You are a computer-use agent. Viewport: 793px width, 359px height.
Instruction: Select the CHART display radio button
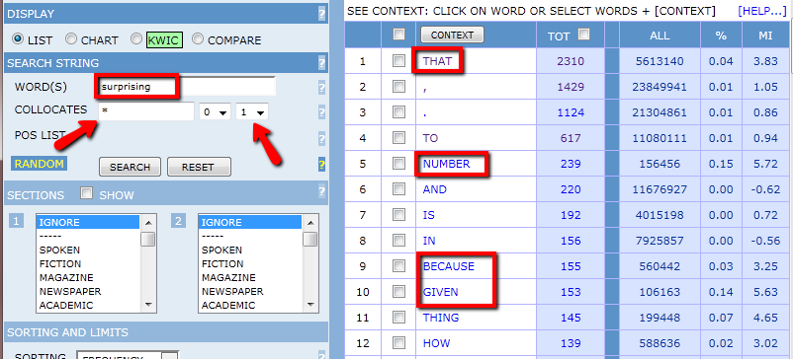[72, 38]
